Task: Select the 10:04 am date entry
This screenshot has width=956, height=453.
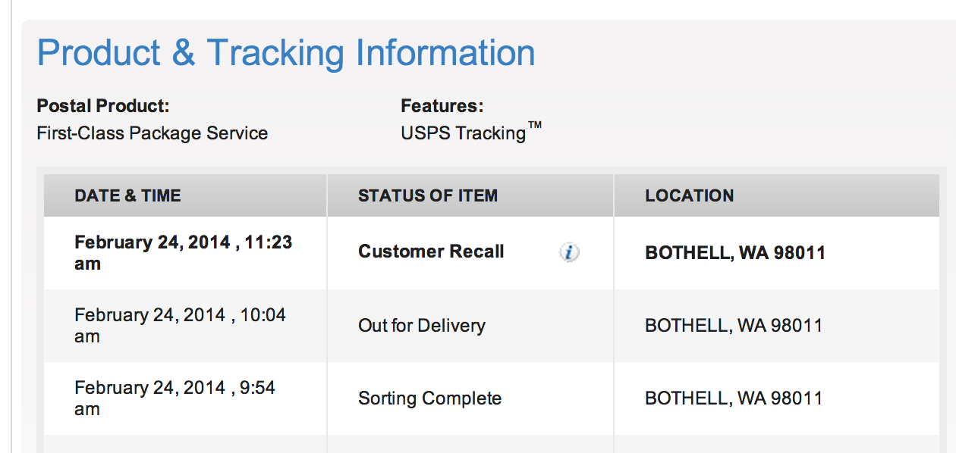Action: point(180,326)
